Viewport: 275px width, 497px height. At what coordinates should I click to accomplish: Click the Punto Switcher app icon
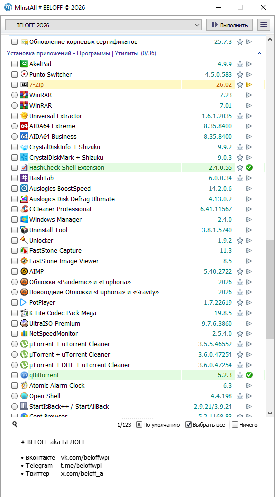pyautogui.click(x=24, y=75)
